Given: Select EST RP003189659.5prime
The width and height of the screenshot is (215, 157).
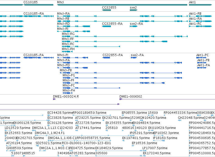Looking at the screenshot, I should point(92,115).
